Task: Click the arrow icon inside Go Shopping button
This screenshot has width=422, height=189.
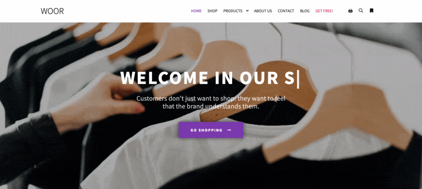Action: 229,130
